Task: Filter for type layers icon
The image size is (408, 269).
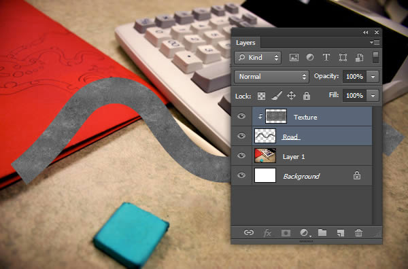Action: (x=326, y=57)
